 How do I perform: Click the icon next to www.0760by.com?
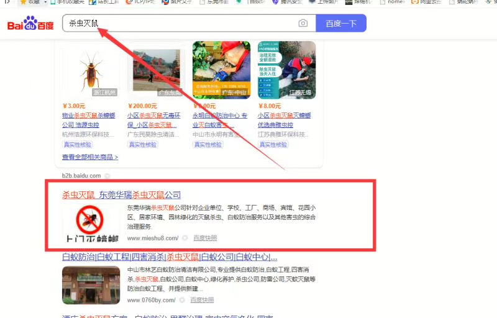(x=182, y=300)
